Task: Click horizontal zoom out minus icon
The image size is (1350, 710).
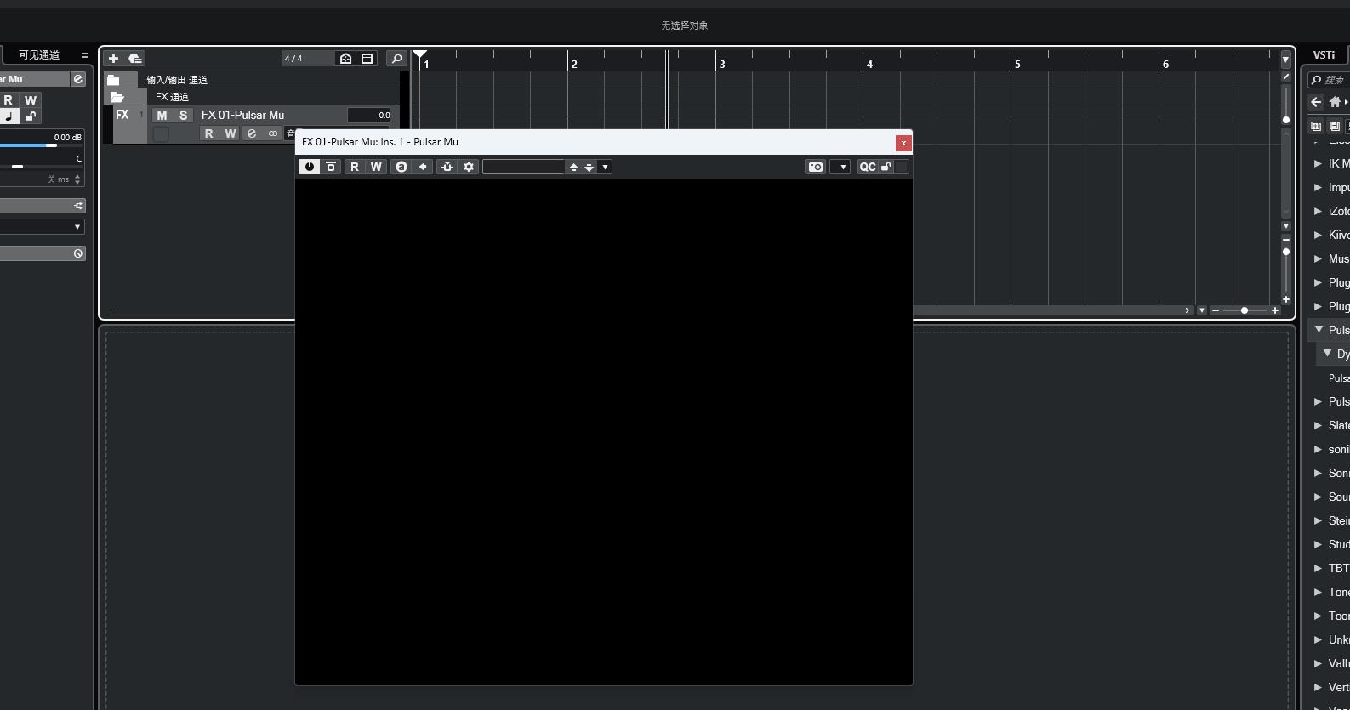Action: pyautogui.click(x=1216, y=310)
